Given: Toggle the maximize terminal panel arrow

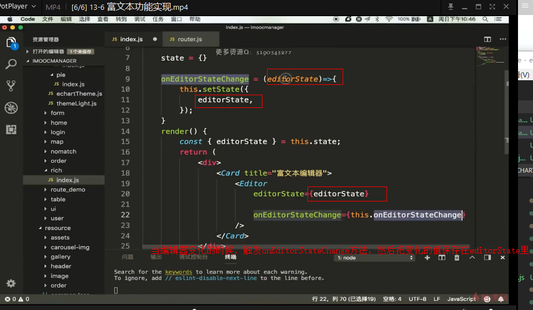Looking at the screenshot, I should 472,258.
